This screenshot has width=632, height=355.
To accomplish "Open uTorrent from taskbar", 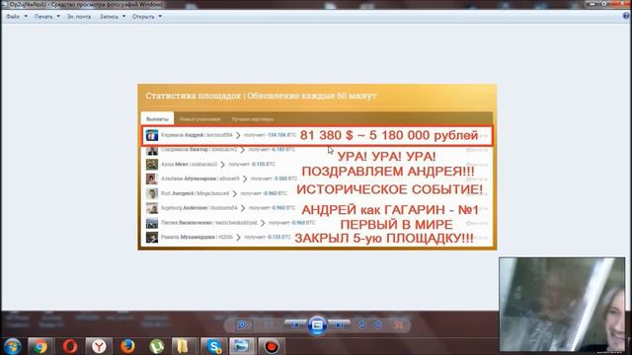I will 156,346.
